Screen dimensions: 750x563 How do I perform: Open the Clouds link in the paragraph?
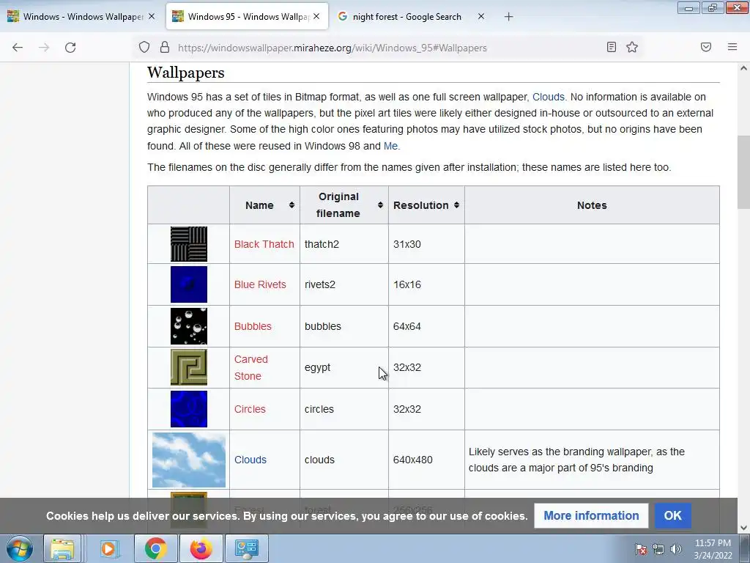click(x=548, y=97)
